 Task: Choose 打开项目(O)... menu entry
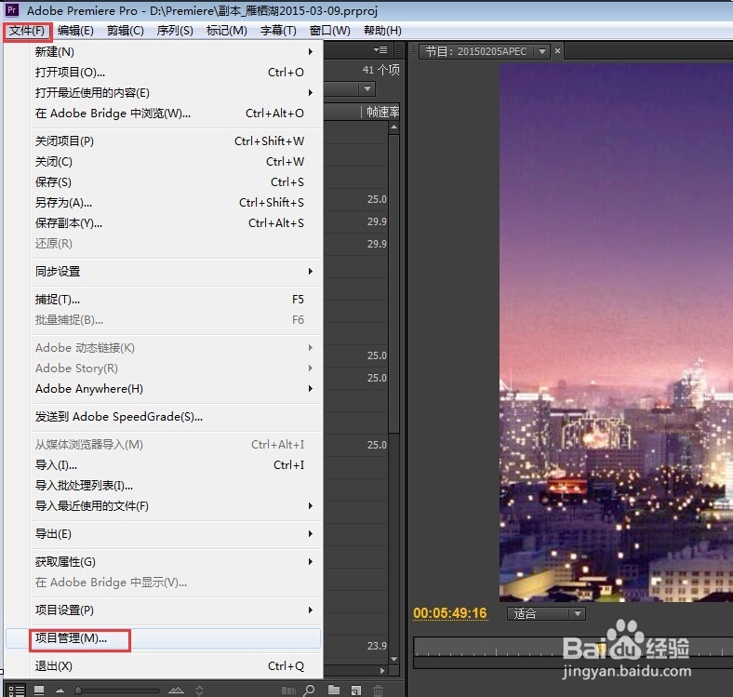pyautogui.click(x=175, y=73)
